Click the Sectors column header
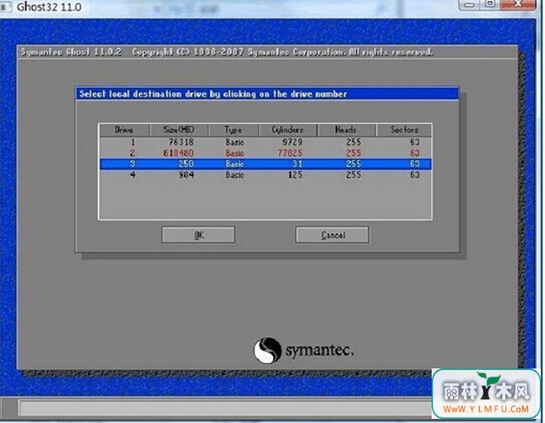Viewport: 545px width, 423px height. pos(404,130)
